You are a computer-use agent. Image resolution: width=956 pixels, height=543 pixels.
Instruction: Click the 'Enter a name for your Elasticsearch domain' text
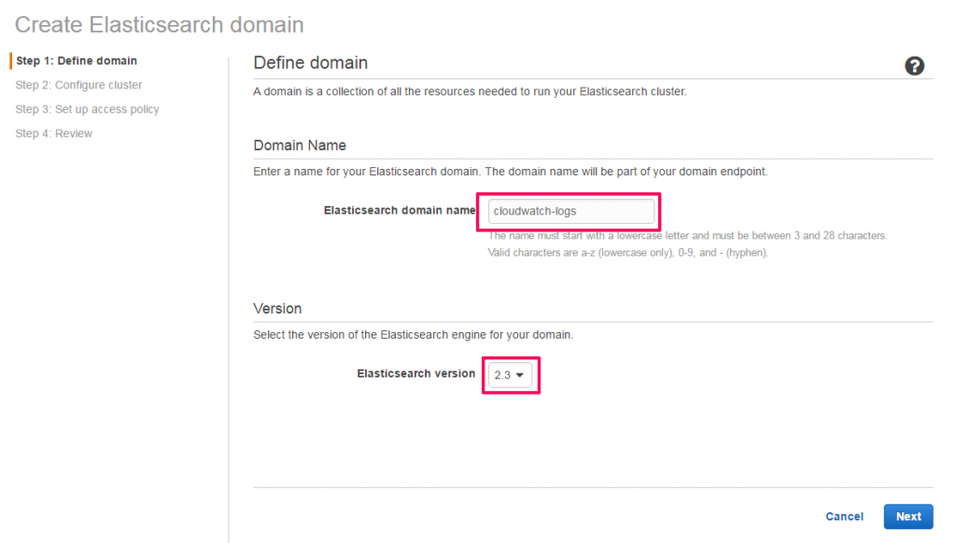(x=511, y=172)
